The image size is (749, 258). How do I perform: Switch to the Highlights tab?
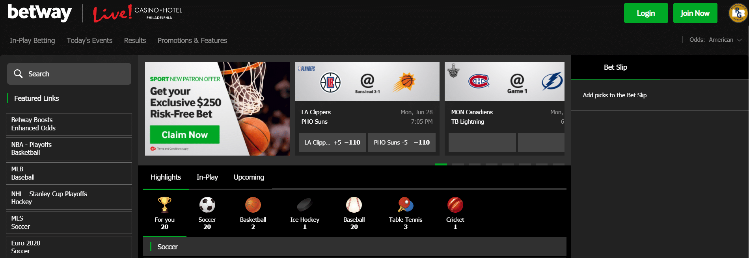[166, 177]
